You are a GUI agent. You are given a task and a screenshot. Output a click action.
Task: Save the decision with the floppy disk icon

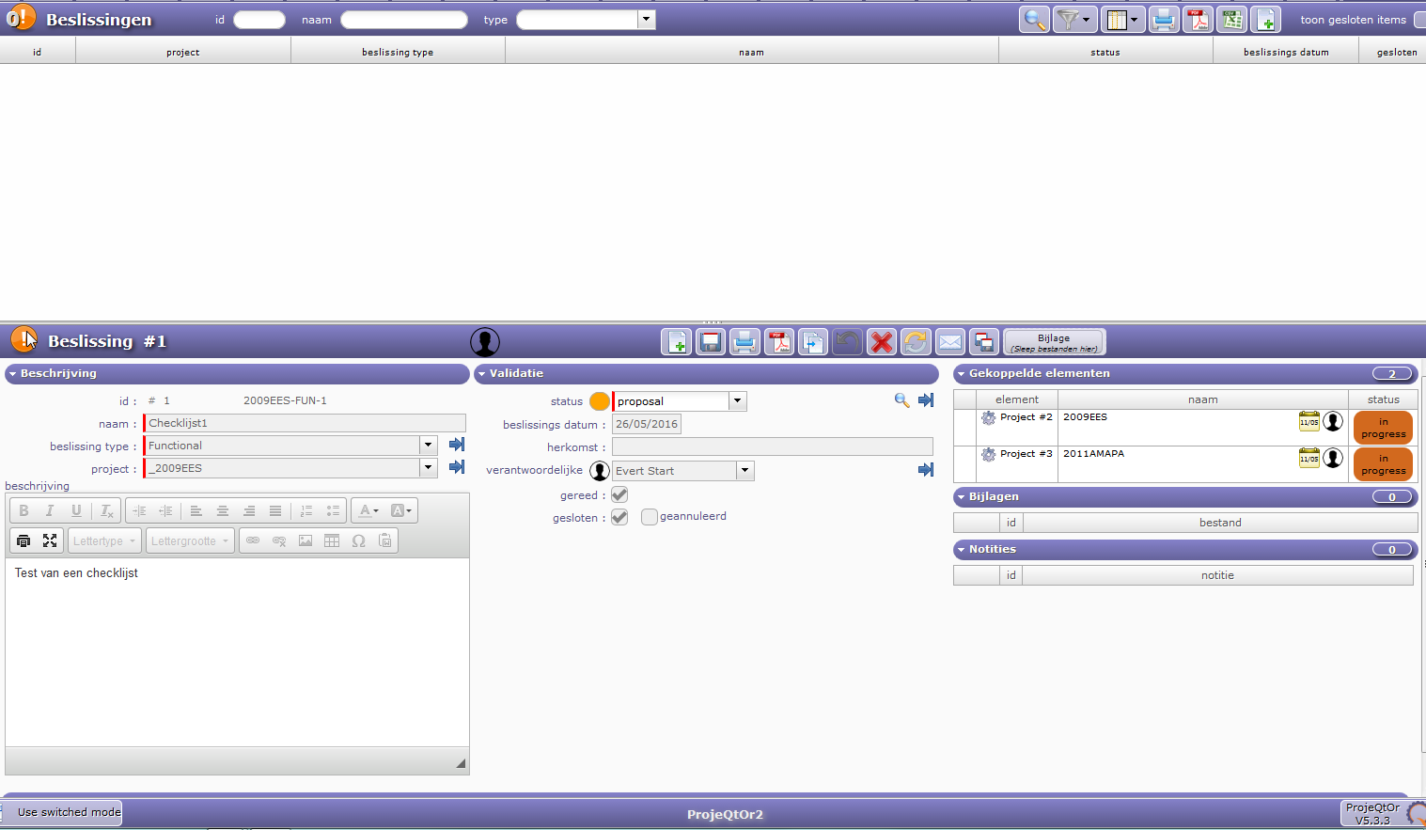tap(711, 342)
